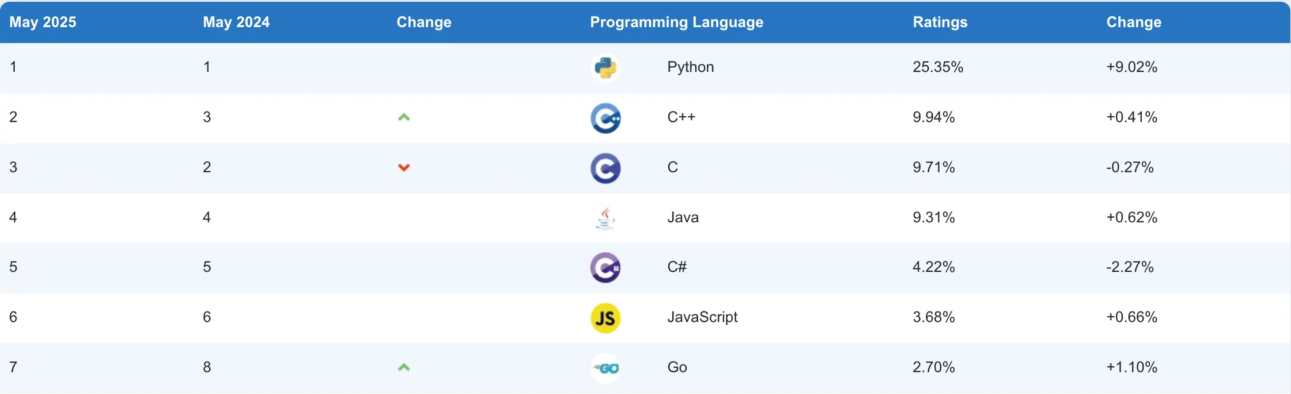Click the -2.27% change value for C#
1291x394 pixels.
point(1130,267)
